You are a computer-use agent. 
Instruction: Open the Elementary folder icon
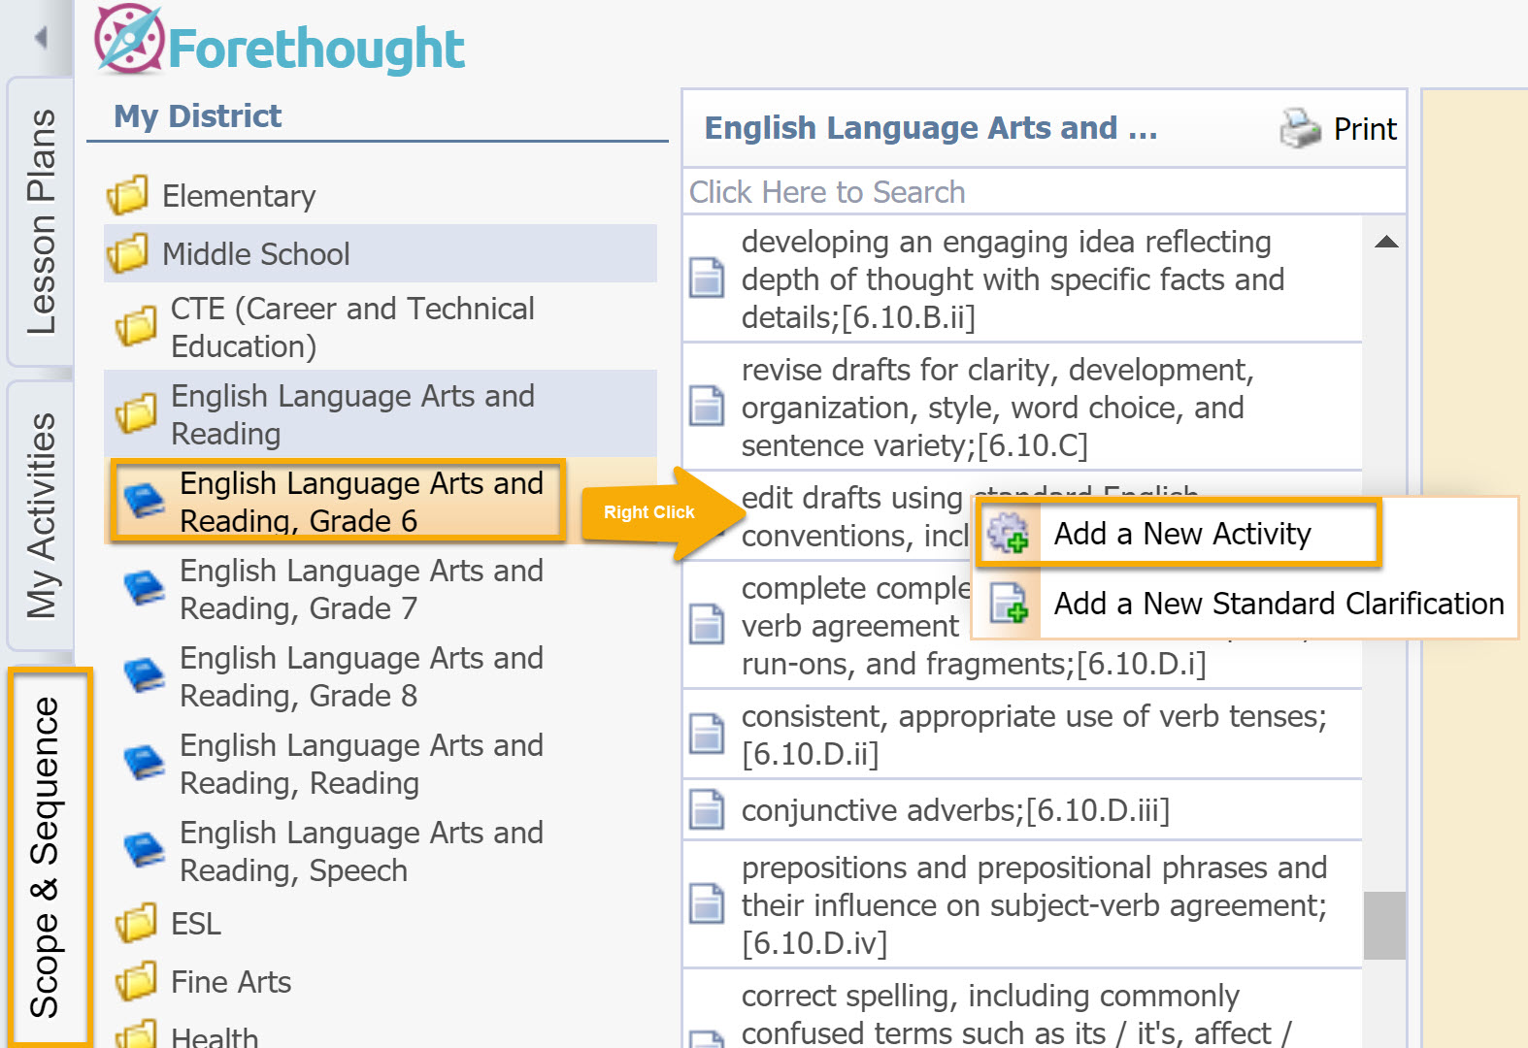(x=128, y=195)
